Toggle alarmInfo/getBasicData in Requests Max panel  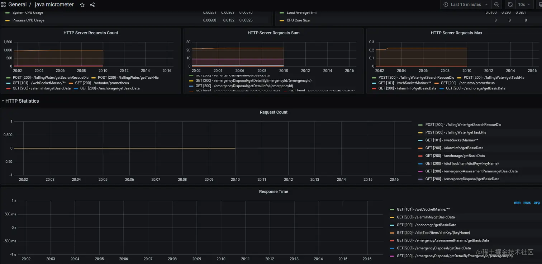click(407, 88)
